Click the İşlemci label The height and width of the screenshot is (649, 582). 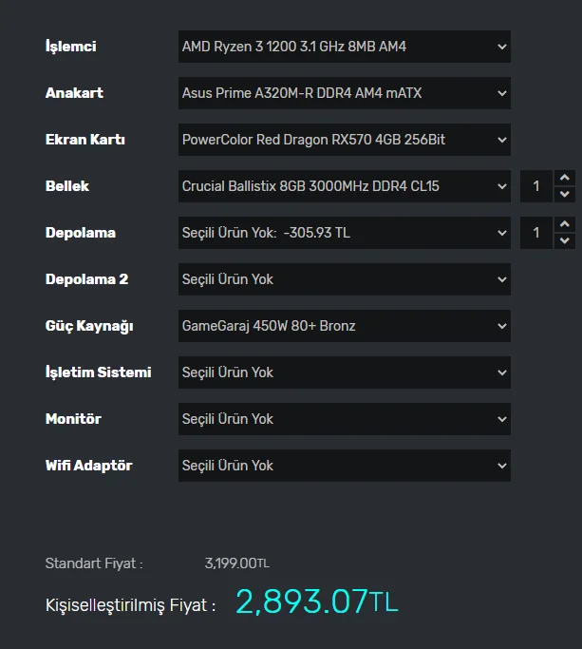[71, 47]
